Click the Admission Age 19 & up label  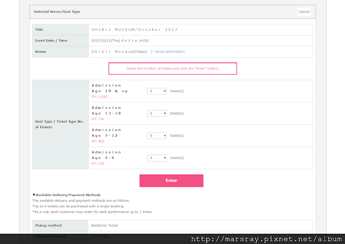click(x=109, y=88)
